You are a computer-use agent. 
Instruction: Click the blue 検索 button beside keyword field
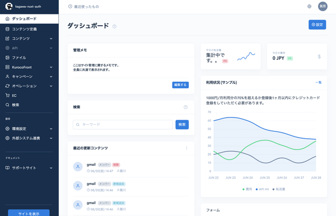pos(182,124)
